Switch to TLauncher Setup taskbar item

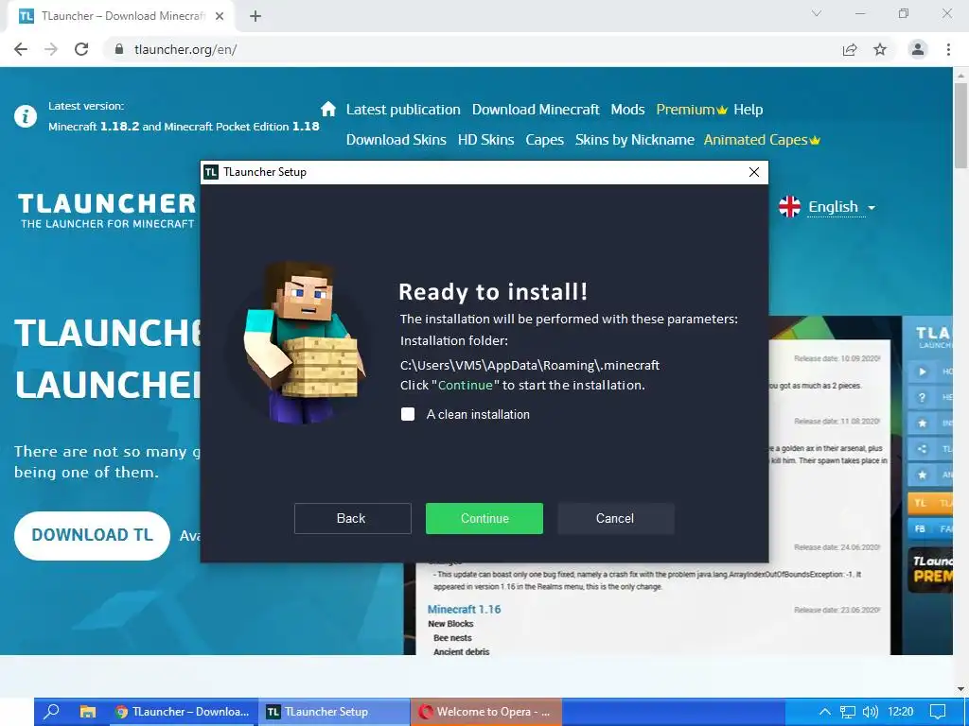click(334, 712)
